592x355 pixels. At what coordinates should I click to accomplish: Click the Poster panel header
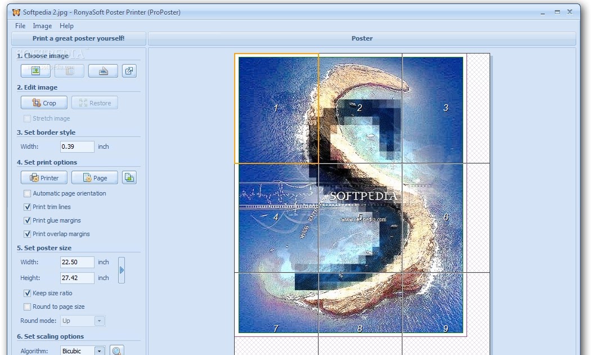[362, 38]
